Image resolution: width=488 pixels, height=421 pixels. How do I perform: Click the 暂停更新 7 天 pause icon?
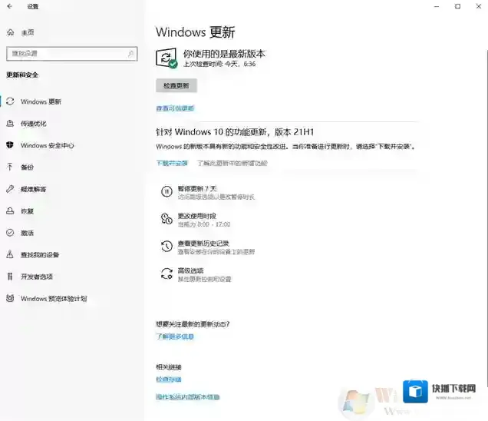click(167, 192)
